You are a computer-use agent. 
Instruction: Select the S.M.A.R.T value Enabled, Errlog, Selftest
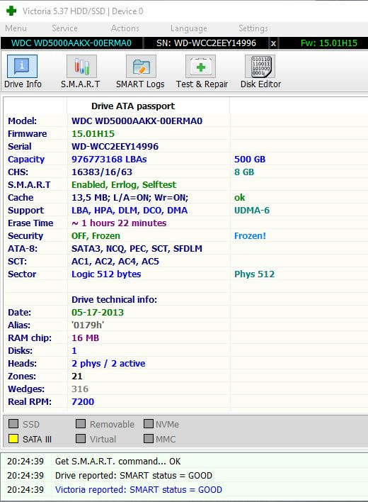[124, 185]
